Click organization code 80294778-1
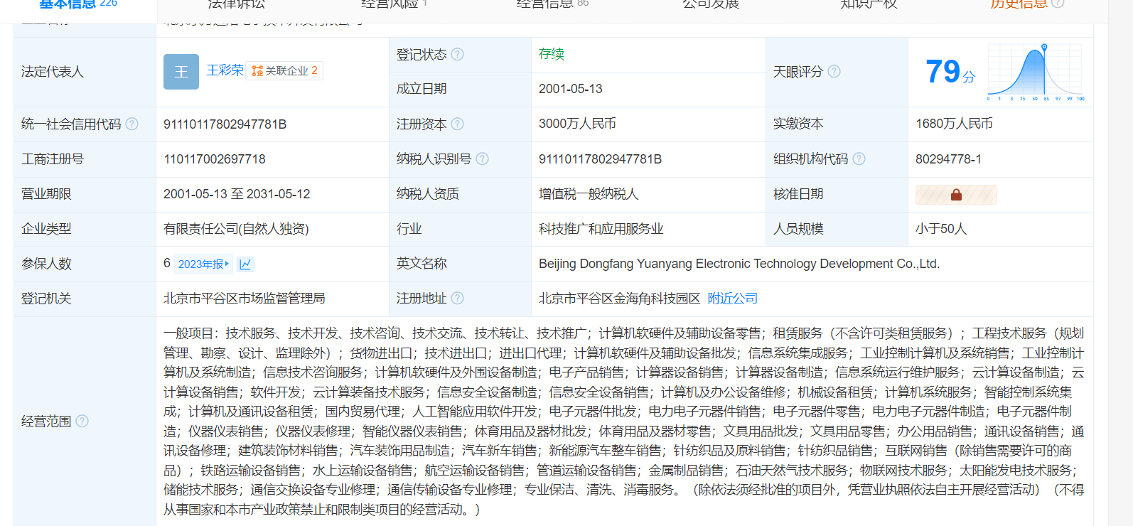The image size is (1133, 526). tap(948, 159)
